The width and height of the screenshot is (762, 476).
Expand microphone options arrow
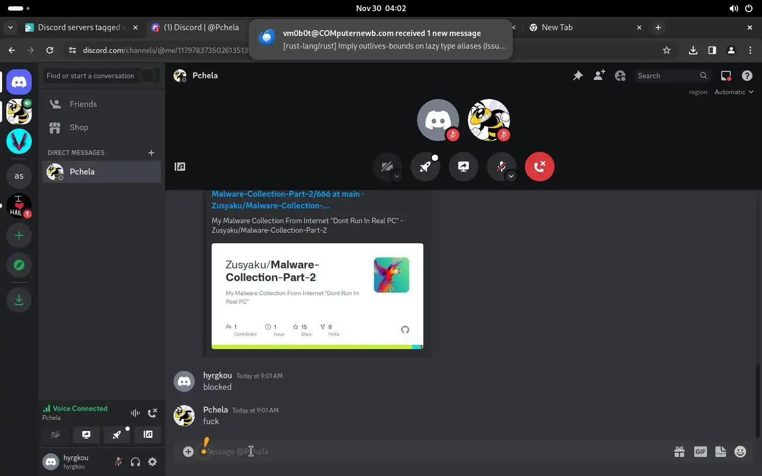[511, 177]
